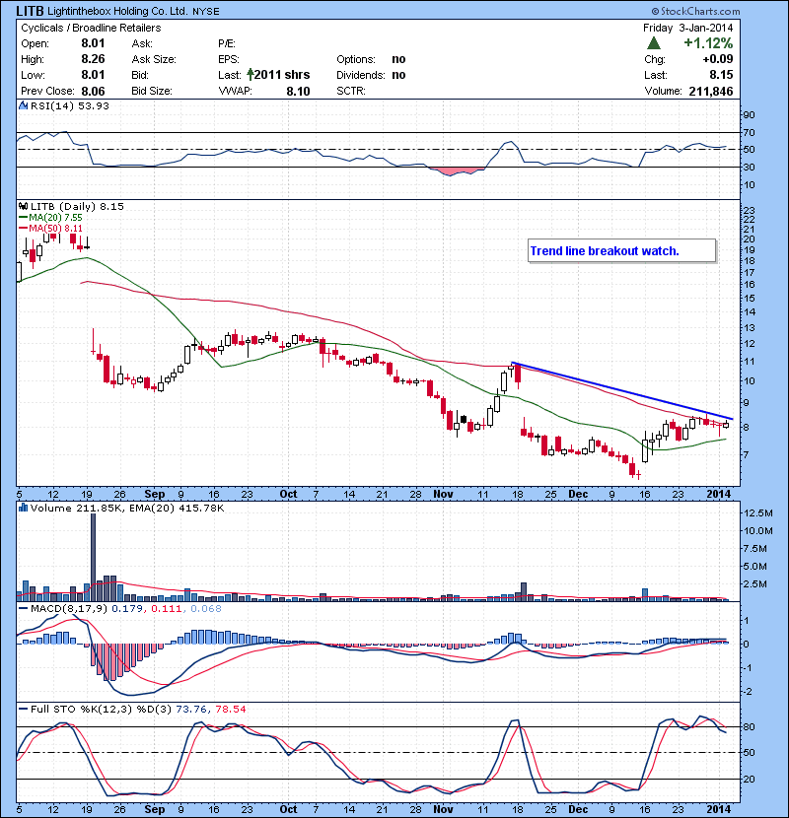Click the green up triangle beside +1.12%

(x=653, y=42)
